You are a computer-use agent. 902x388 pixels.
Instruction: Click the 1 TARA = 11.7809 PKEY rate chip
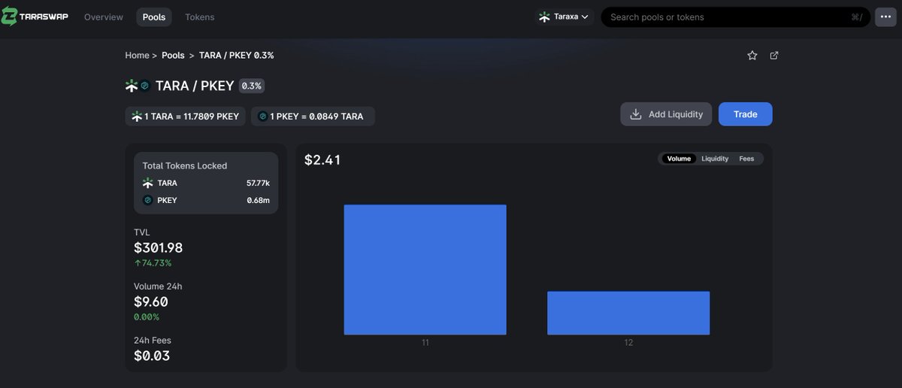[185, 116]
